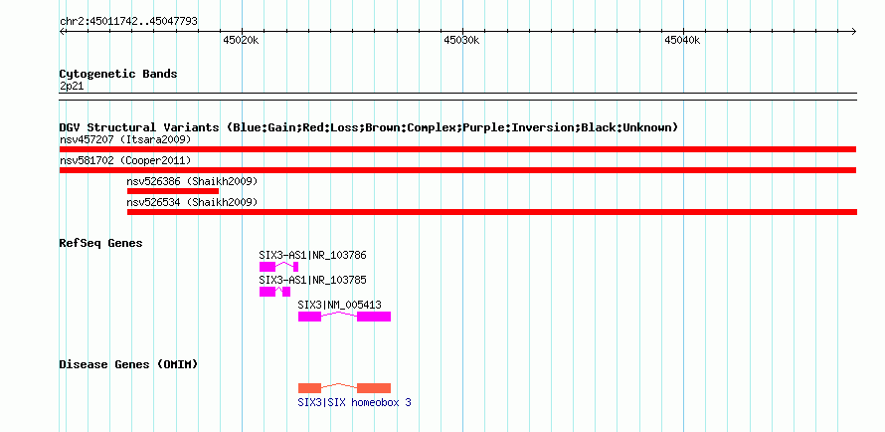Select the Cytogenetic Bands track title

(x=118, y=74)
